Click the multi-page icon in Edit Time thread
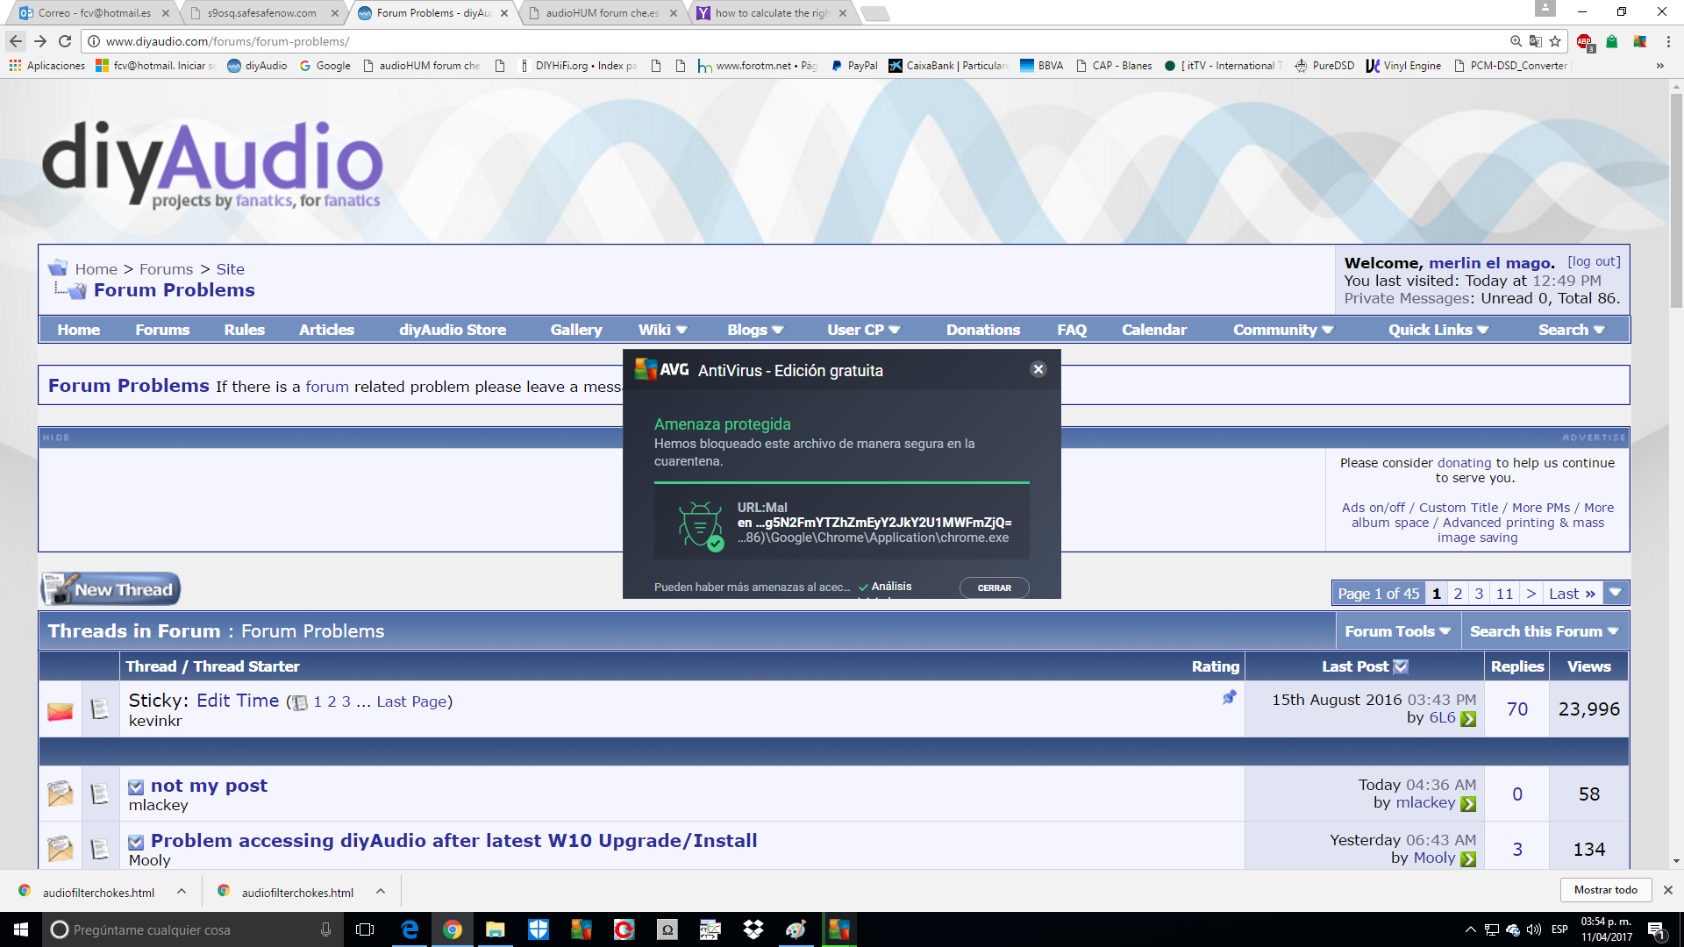The width and height of the screenshot is (1684, 947). (x=300, y=702)
